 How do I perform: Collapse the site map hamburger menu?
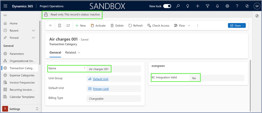tap(5, 15)
